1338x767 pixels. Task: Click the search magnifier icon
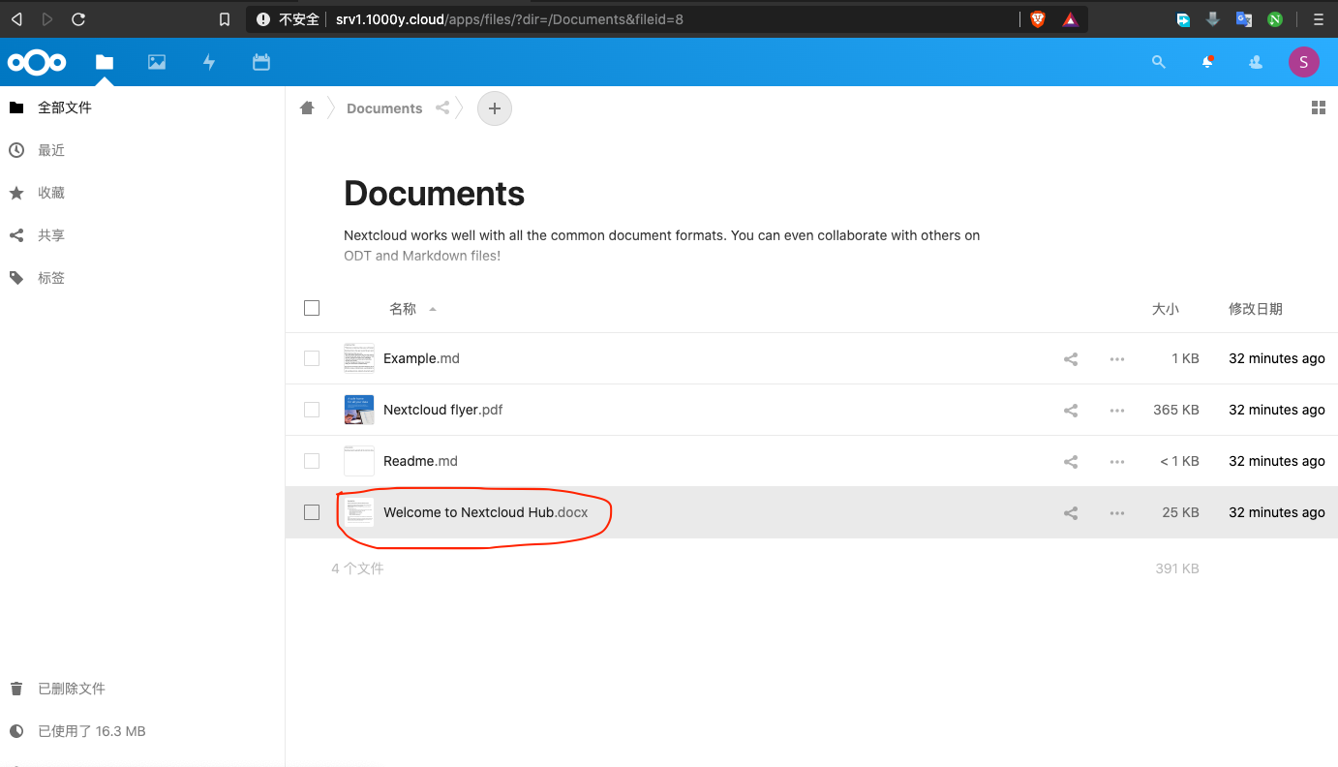[x=1159, y=62]
